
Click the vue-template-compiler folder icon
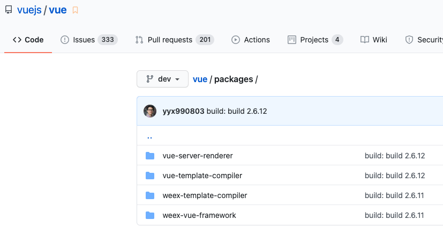[150, 176]
